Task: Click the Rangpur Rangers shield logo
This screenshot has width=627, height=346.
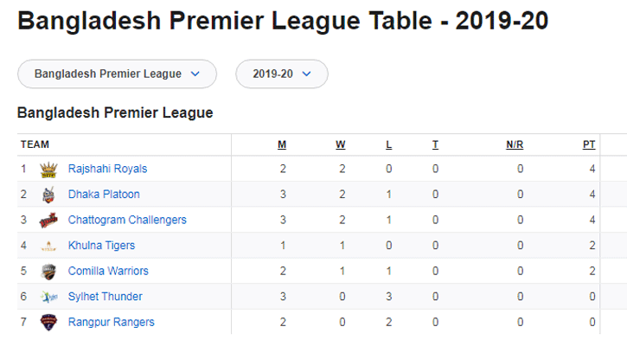Action: pos(48,323)
